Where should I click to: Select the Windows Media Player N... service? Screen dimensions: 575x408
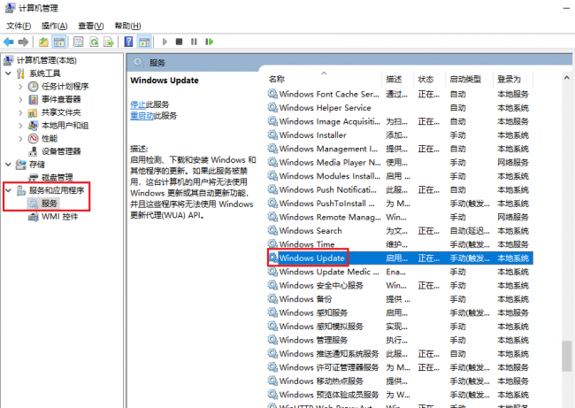pos(400,163)
